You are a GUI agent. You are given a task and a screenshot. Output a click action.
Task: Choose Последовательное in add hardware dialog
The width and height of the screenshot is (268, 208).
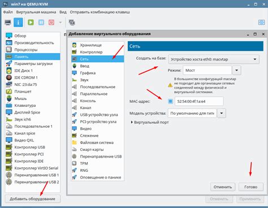pos(98,87)
